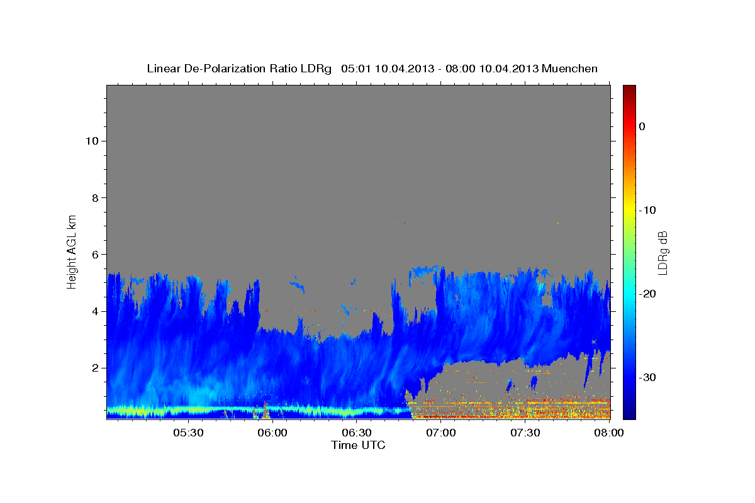Select the 05:30 time tick label
Image resolution: width=755 pixels, height=503 pixels.
click(x=188, y=433)
